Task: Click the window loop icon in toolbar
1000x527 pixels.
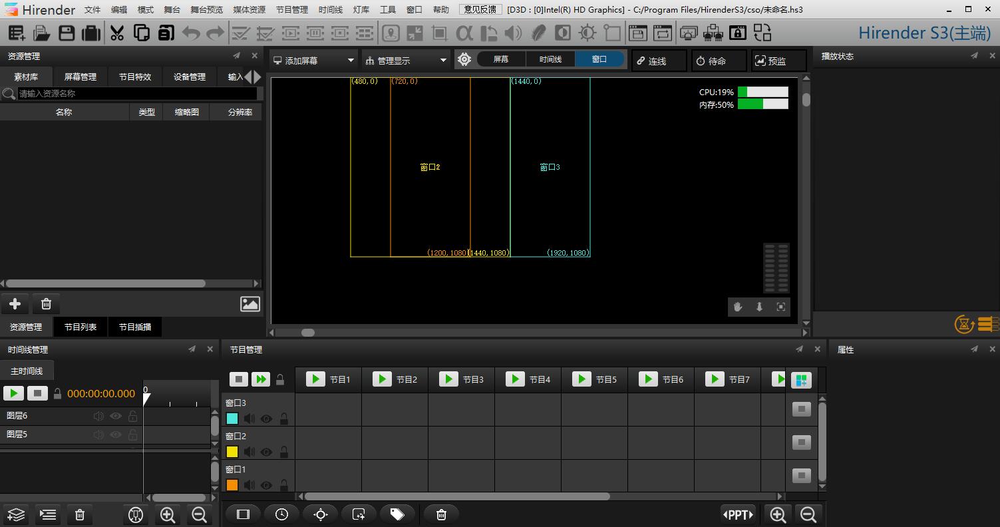Action: tap(663, 33)
